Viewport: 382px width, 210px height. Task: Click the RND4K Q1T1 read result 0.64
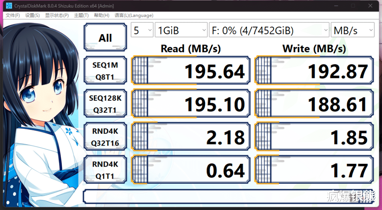point(191,170)
